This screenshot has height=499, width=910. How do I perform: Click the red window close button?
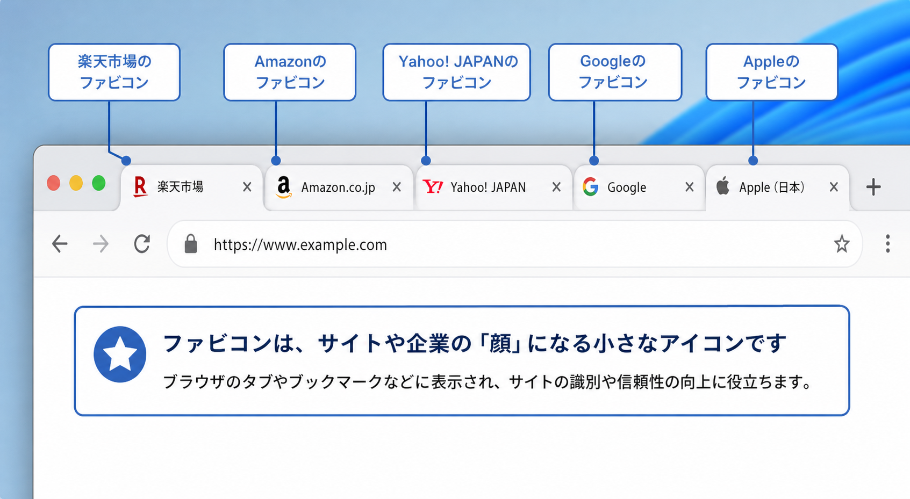point(53,183)
